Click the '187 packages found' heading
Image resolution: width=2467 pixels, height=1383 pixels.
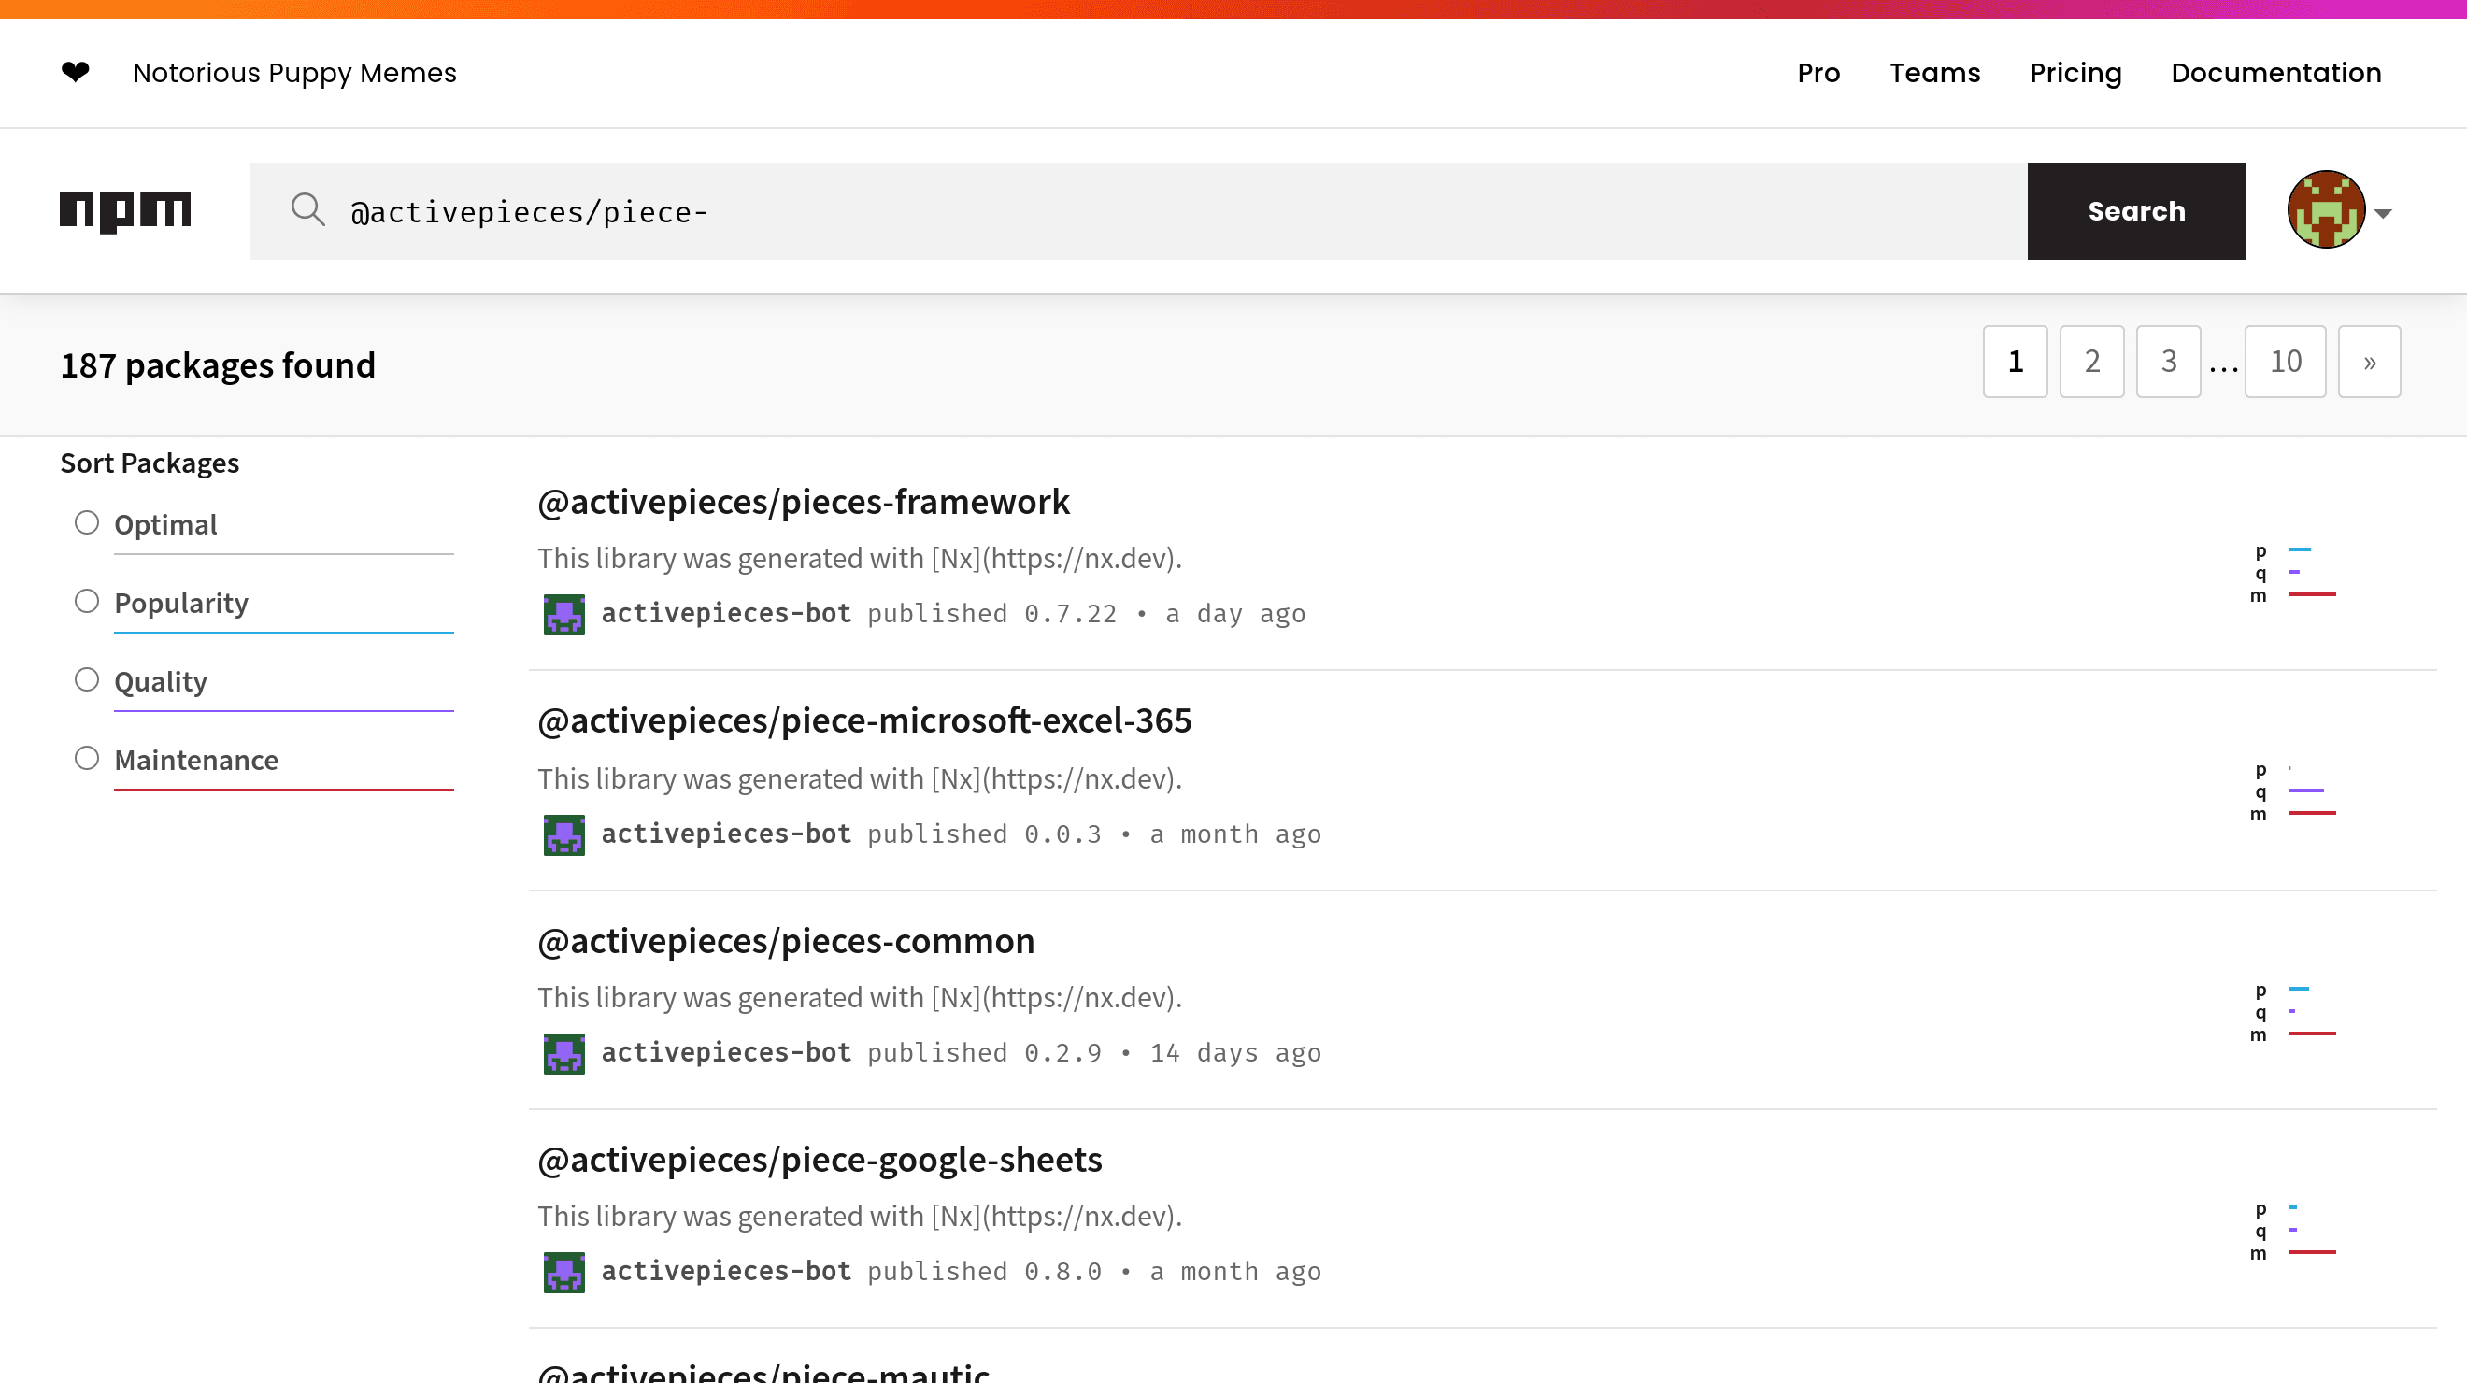point(219,364)
